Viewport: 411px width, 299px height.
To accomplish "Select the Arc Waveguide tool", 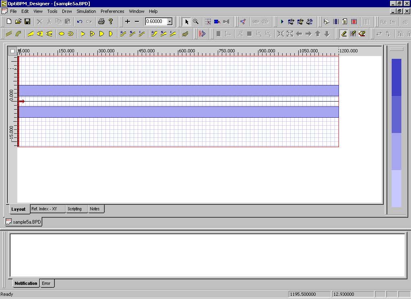I will (x=19, y=34).
